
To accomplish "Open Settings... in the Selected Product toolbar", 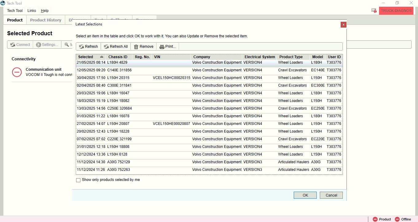I will click(x=47, y=45).
